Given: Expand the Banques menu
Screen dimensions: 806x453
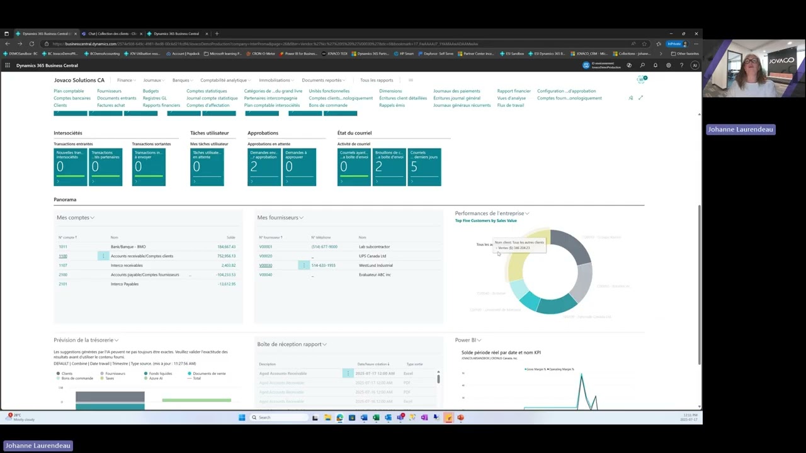Looking at the screenshot, I should tap(183, 80).
